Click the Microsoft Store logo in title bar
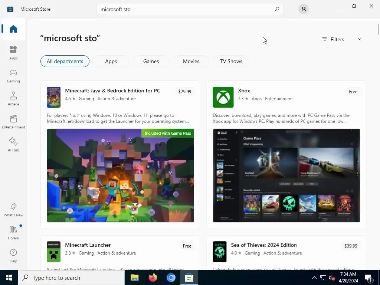 point(10,9)
